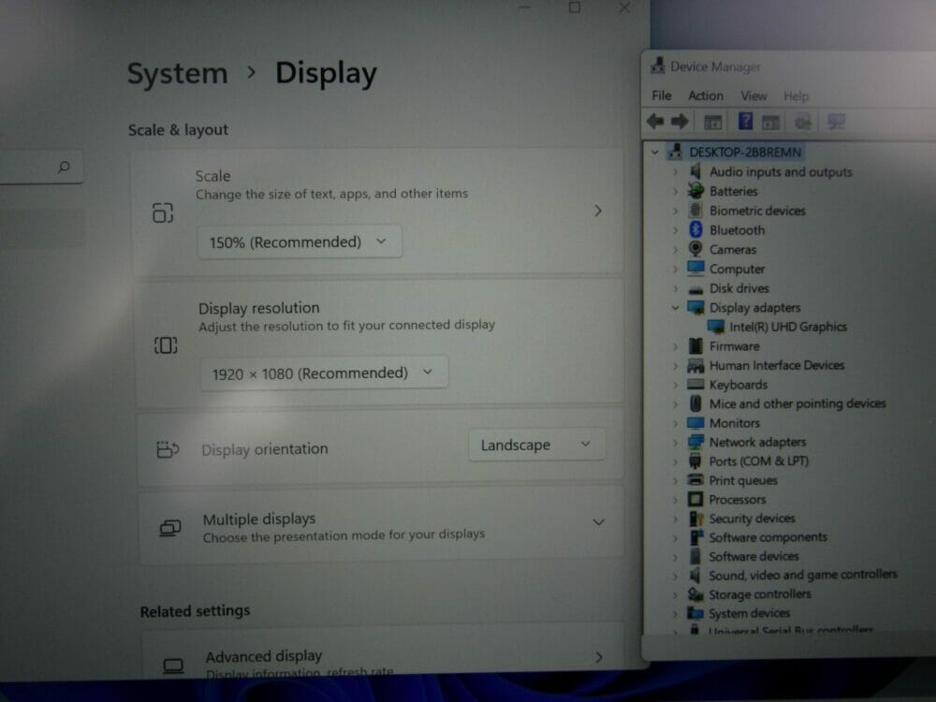Select the DESKTOP-2BBREMN computer node

(x=745, y=152)
